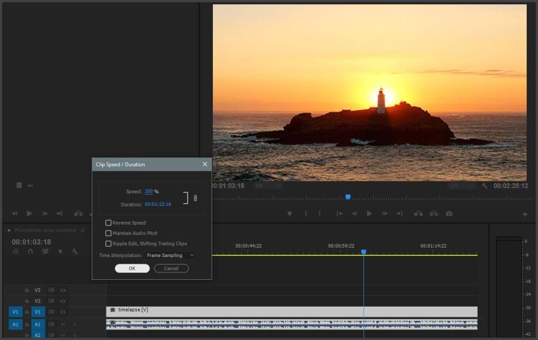
Task: Toggle insert sequences as nests icon
Action: pyautogui.click(x=16, y=252)
